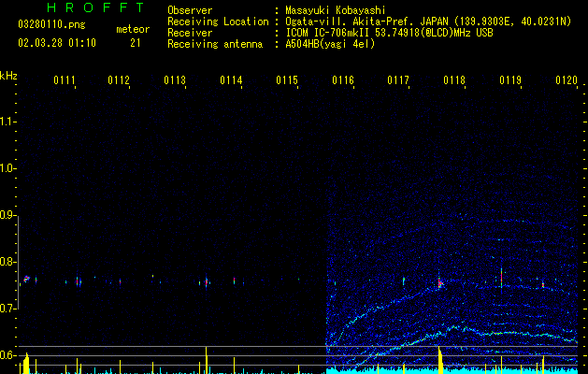Click the 0.8 kHz axis label
Image resolution: width=588 pixels, height=374 pixels.
(x=7, y=262)
